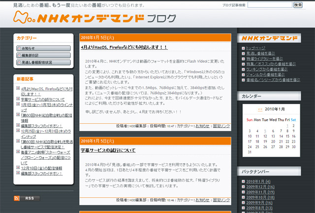Click the blog article search input field

tap(270, 5)
